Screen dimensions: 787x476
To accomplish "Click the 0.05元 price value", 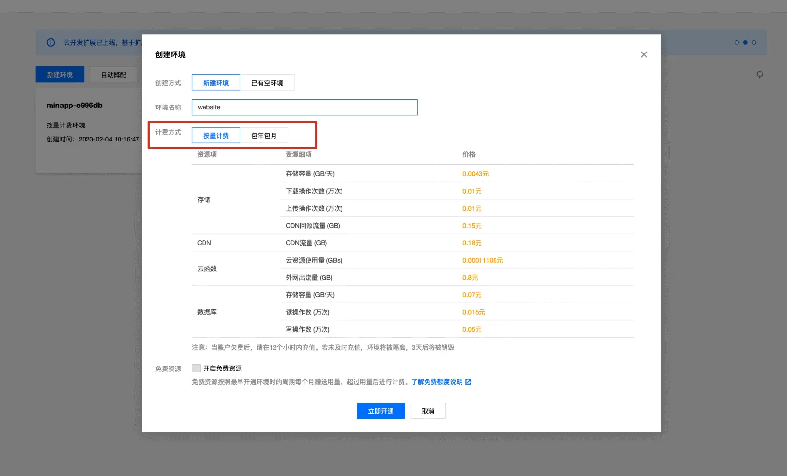I will click(472, 329).
